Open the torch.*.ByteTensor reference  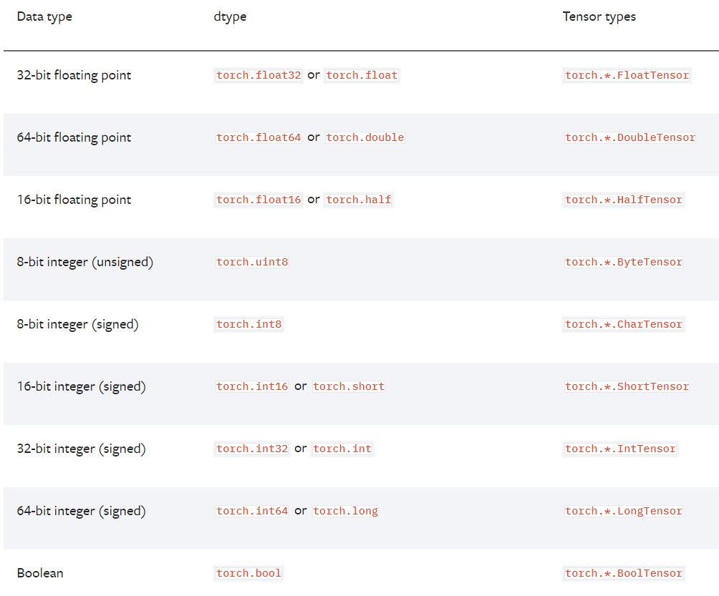[623, 262]
